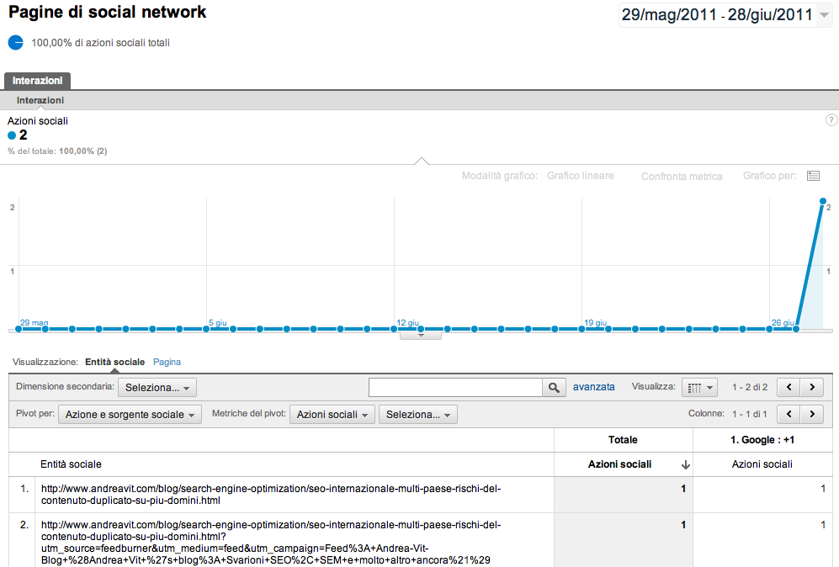Click the Colonne previous arrow

coord(790,413)
